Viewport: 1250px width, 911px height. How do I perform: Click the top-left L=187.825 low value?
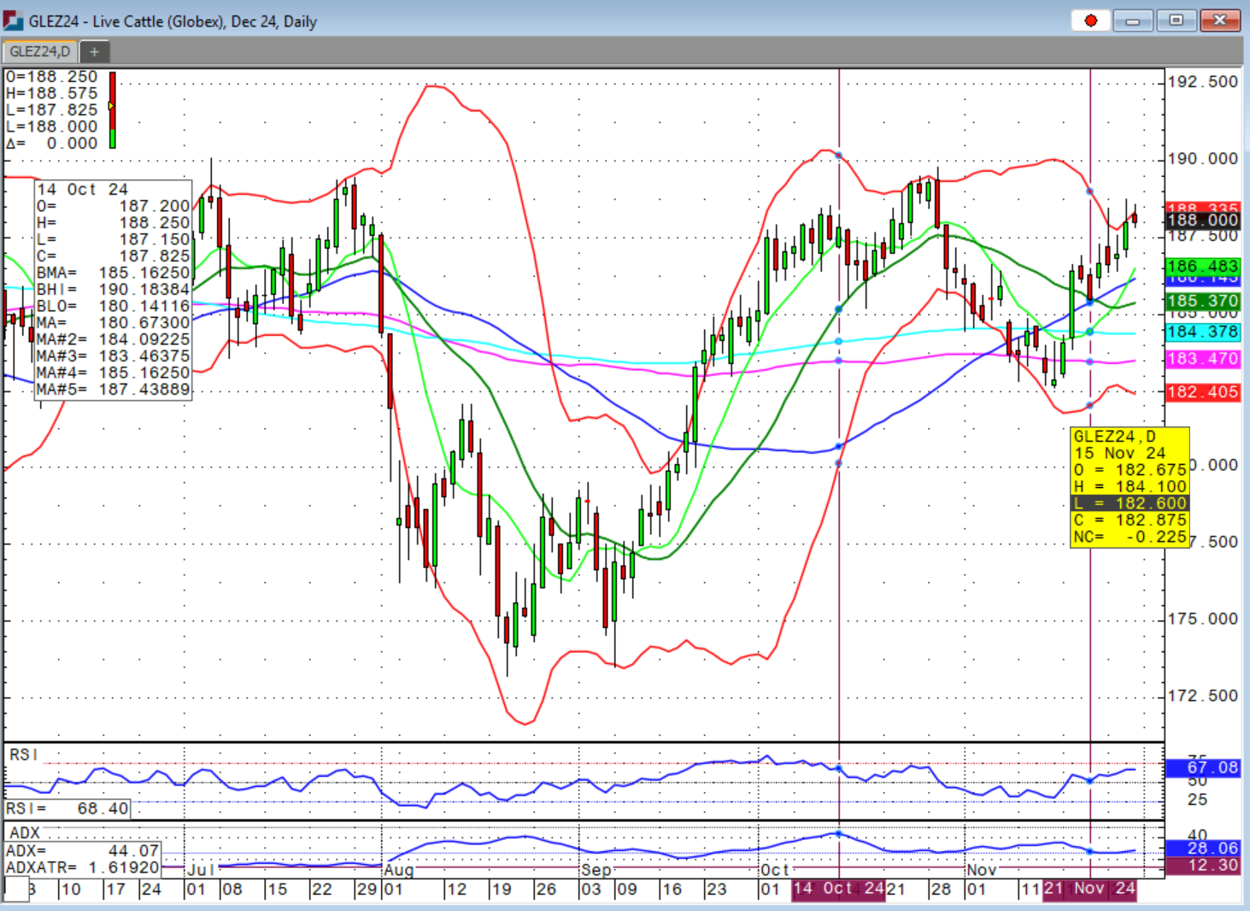tap(52, 110)
